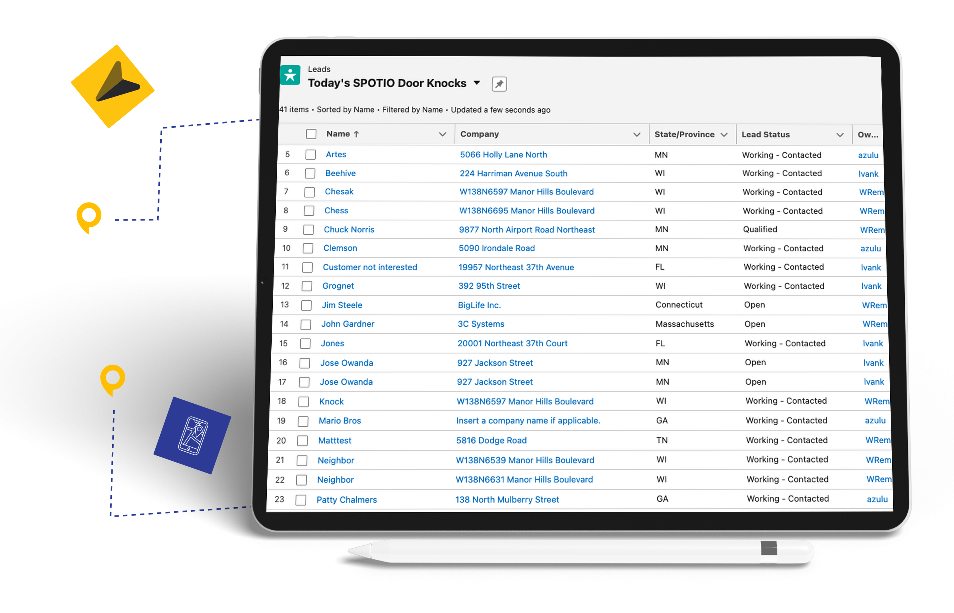This screenshot has width=954, height=613.
Task: Click the Company column header
Action: (479, 134)
